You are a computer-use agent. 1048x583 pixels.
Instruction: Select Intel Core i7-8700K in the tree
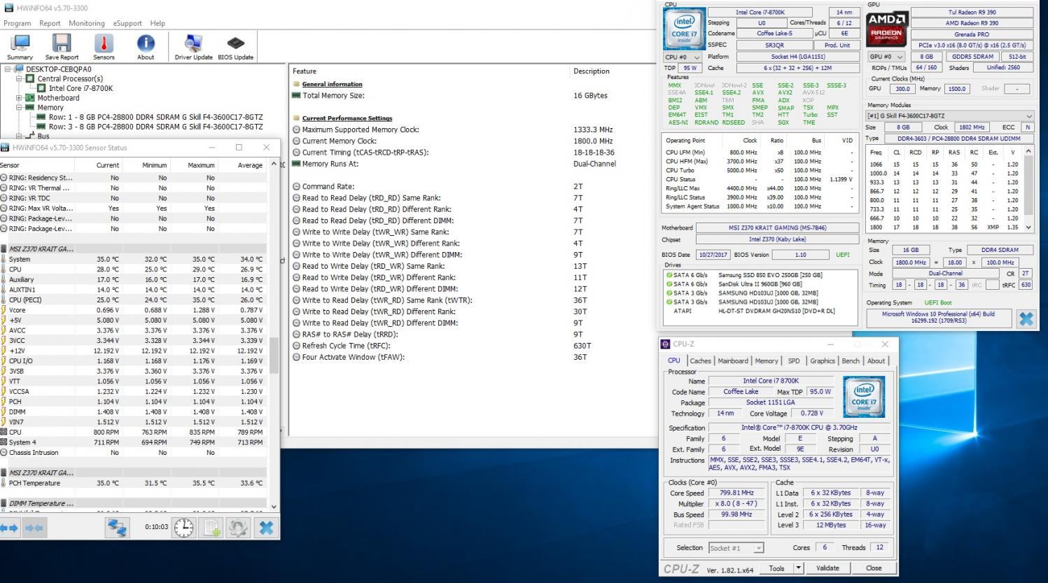(x=80, y=88)
